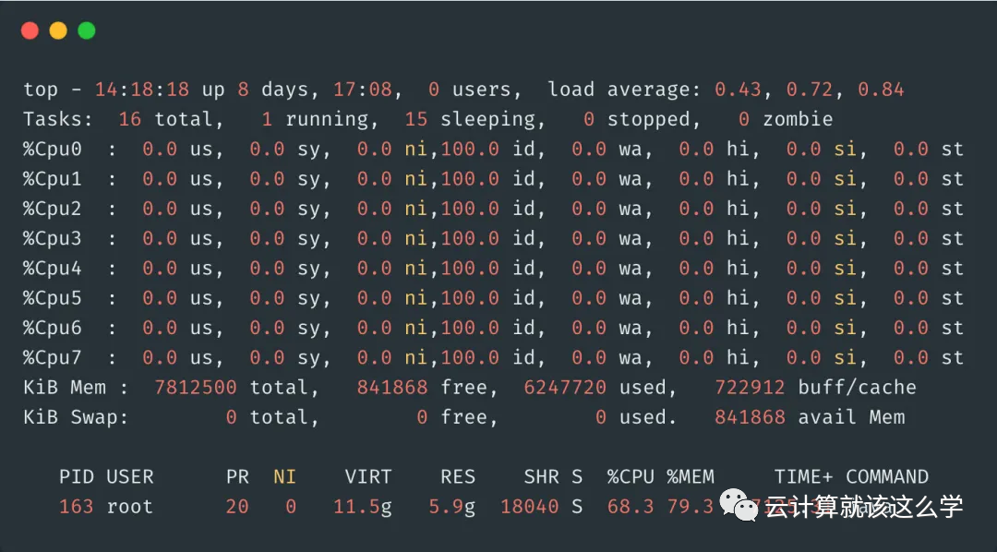This screenshot has width=997, height=552.
Task: Click the %MEM value 79.3
Action: pyautogui.click(x=691, y=507)
